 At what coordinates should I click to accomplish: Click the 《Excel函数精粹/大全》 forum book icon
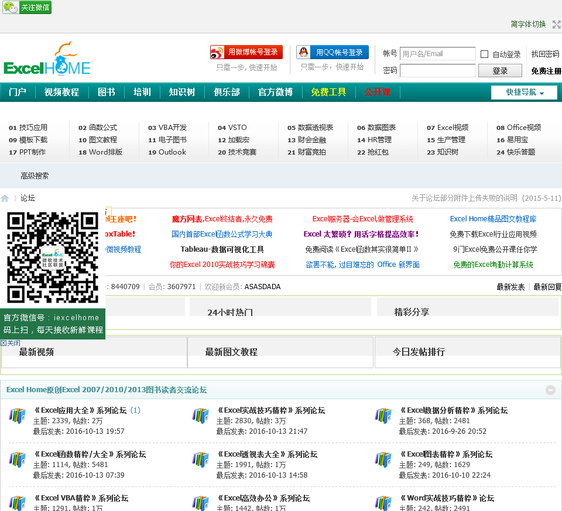coord(17,459)
